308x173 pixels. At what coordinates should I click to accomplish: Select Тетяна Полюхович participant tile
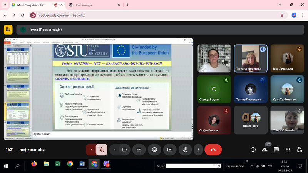click(x=251, y=89)
